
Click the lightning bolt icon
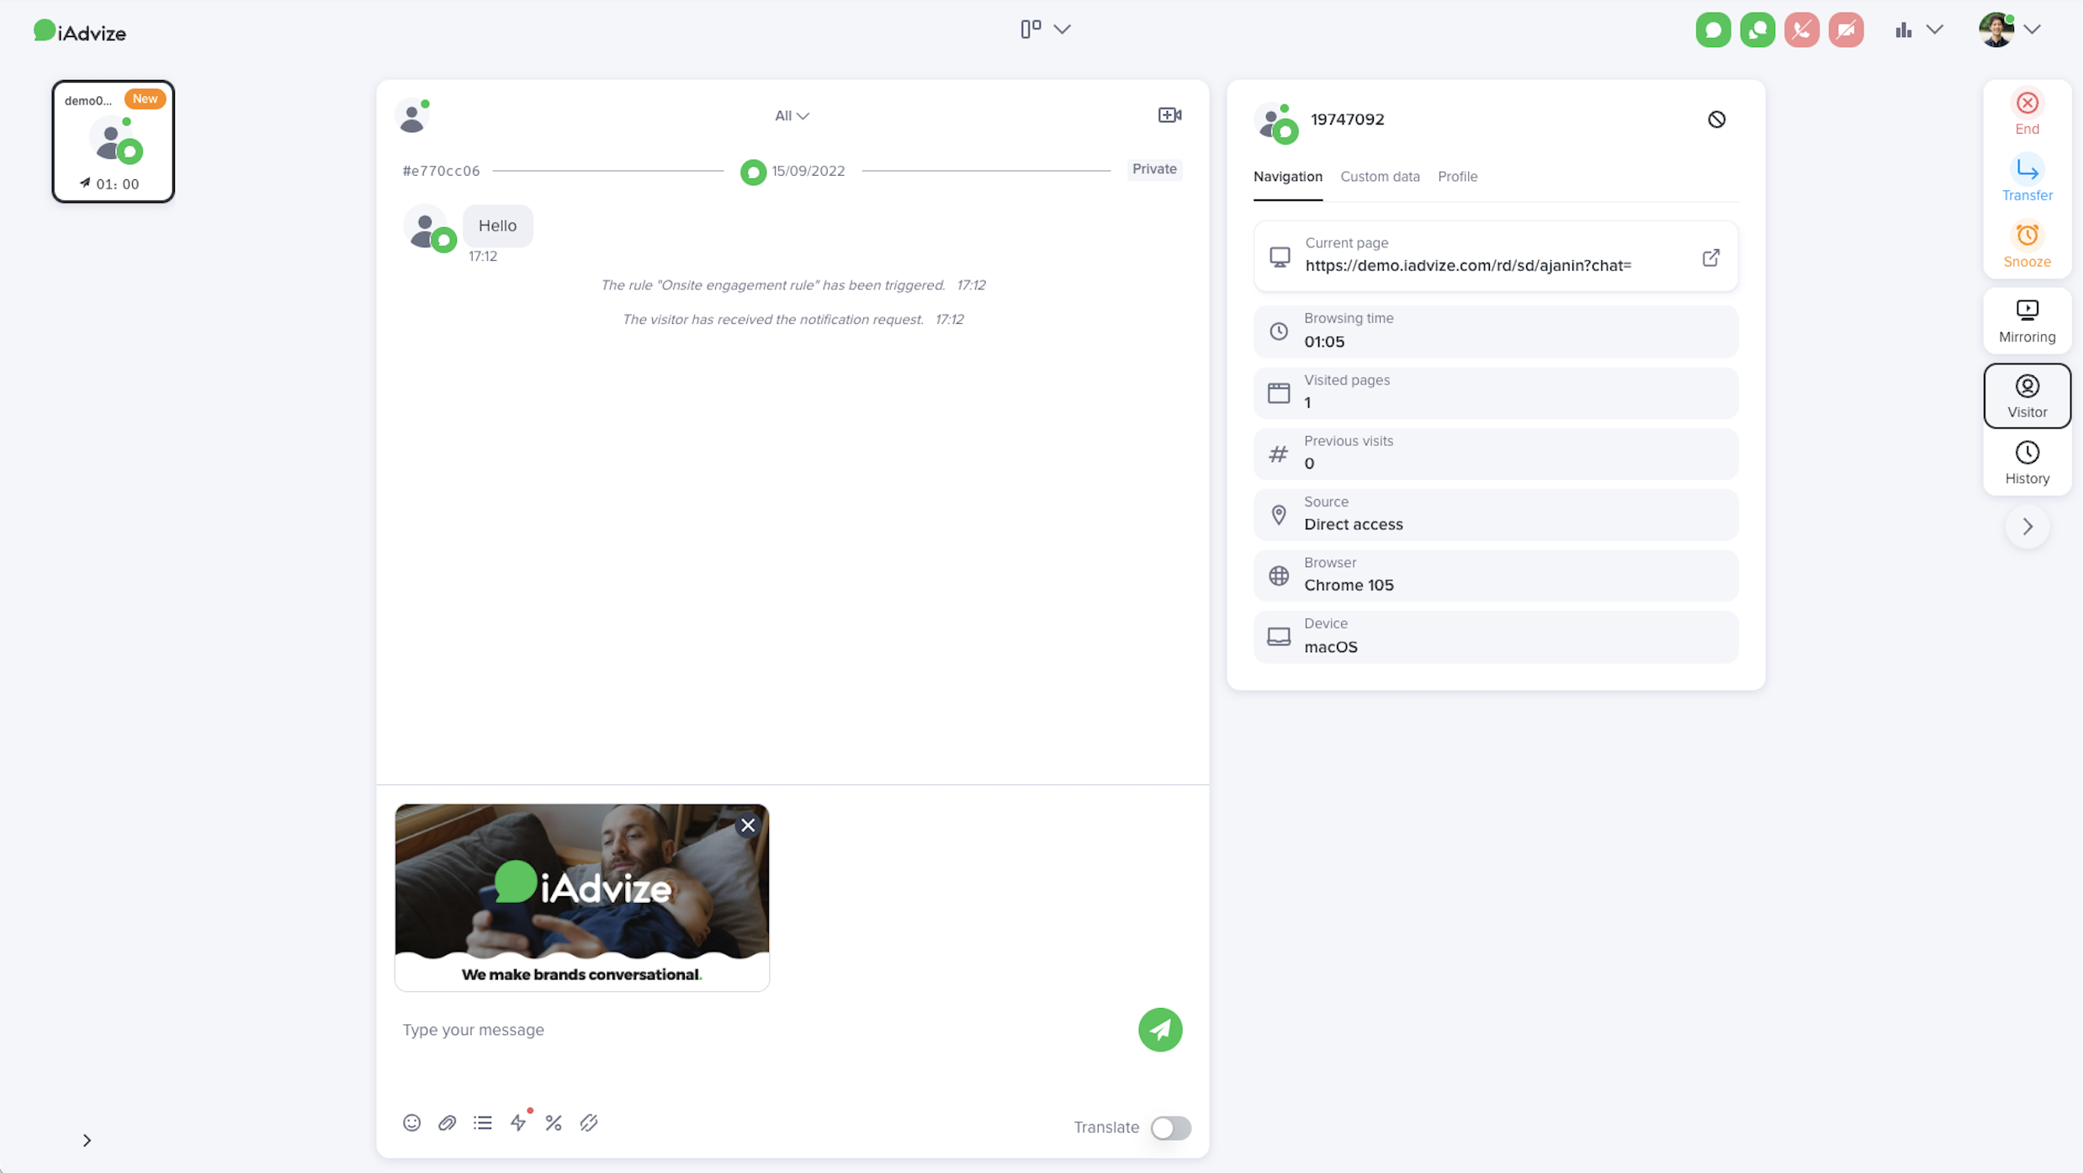click(x=518, y=1123)
